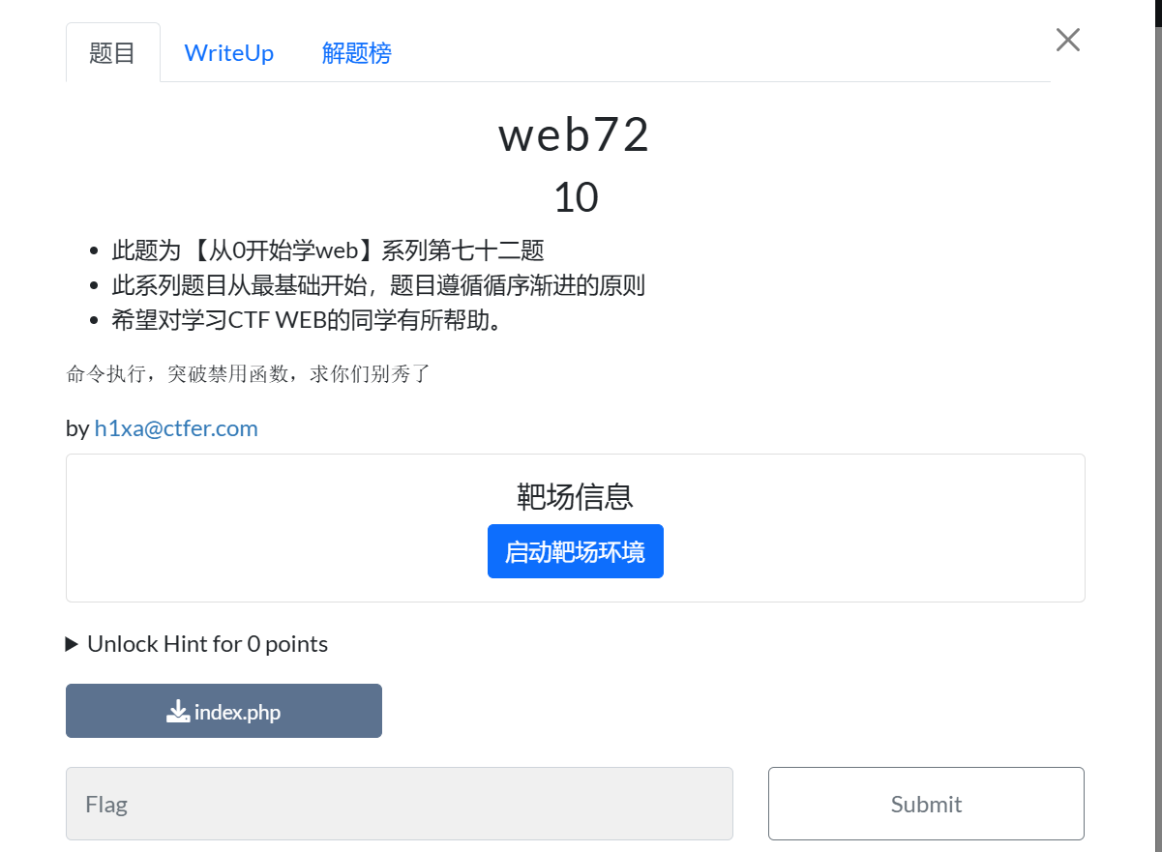
Task: Click the 靶场信息 section heading
Action: [576, 497]
